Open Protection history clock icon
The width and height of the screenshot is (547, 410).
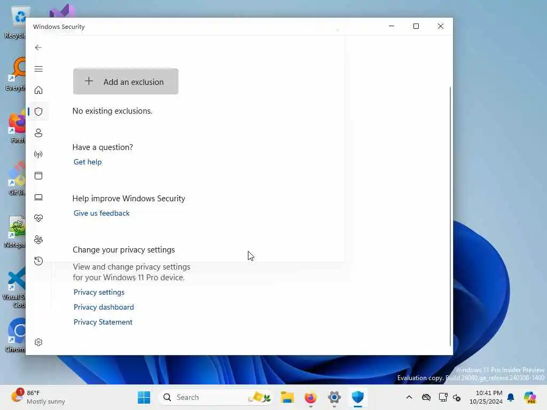pos(38,261)
